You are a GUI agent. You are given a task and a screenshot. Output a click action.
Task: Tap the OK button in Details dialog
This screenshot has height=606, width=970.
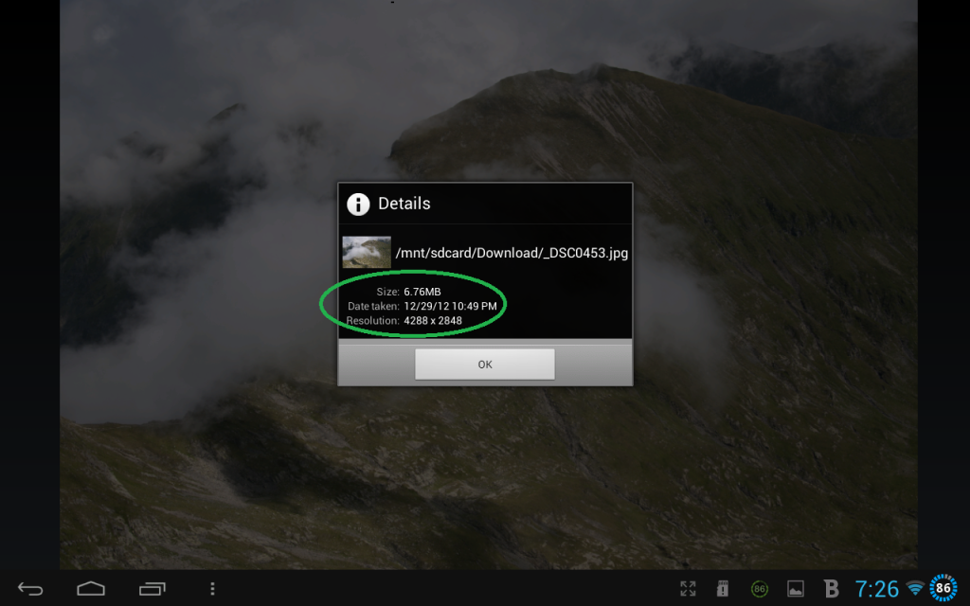(x=484, y=365)
